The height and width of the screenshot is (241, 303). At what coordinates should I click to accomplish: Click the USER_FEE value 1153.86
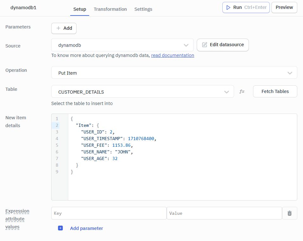point(121,145)
